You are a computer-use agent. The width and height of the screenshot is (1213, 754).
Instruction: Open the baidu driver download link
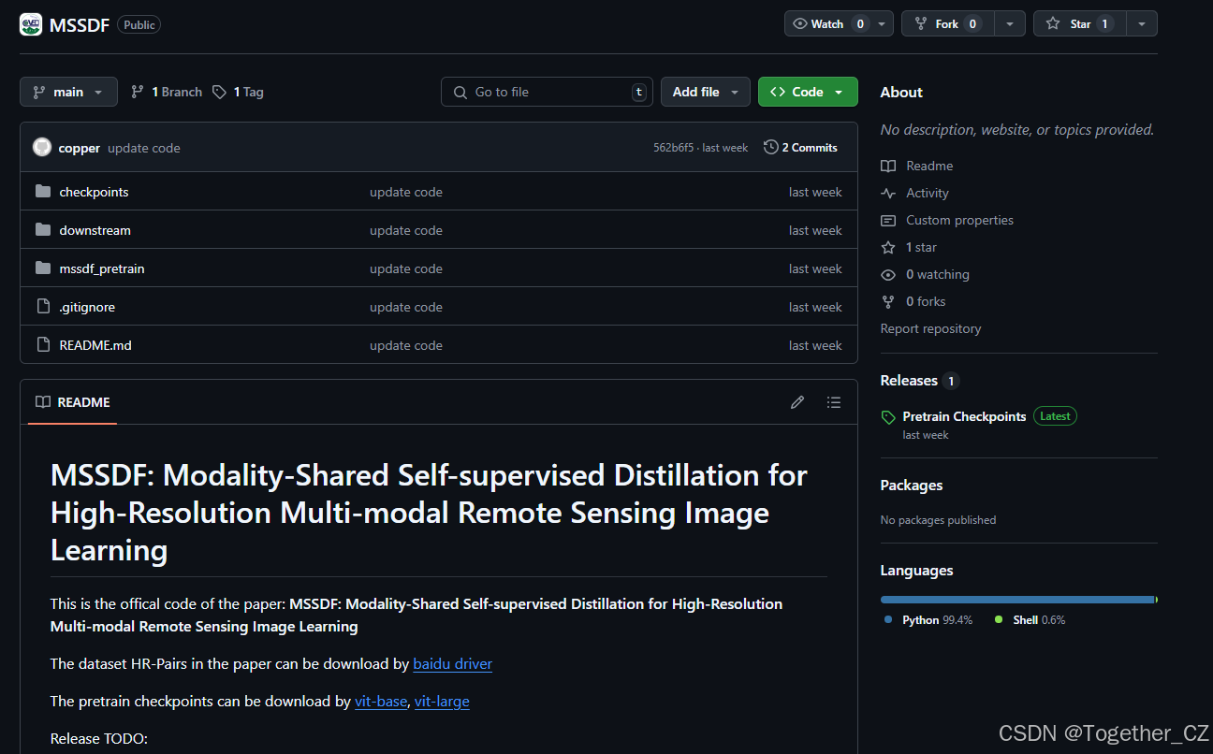point(452,664)
